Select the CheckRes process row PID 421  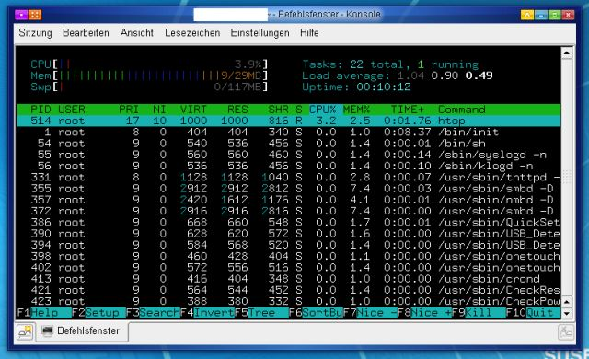pos(289,290)
